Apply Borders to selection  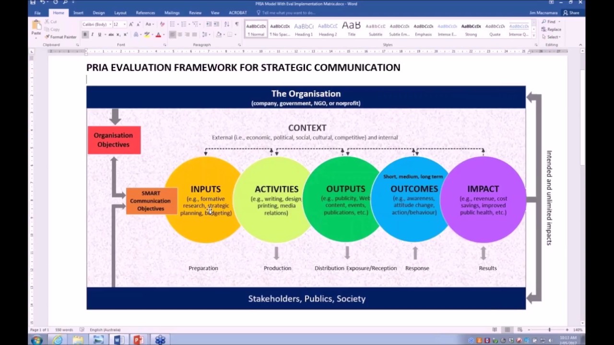click(x=231, y=34)
